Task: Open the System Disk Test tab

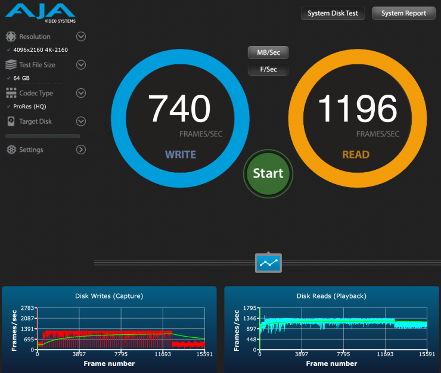Action: pyautogui.click(x=333, y=13)
